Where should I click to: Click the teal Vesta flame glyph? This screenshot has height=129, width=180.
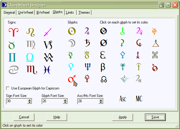pos(124,79)
